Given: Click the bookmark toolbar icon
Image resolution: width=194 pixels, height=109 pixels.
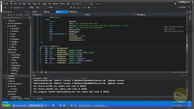Looking at the screenshot, I should point(89,8).
